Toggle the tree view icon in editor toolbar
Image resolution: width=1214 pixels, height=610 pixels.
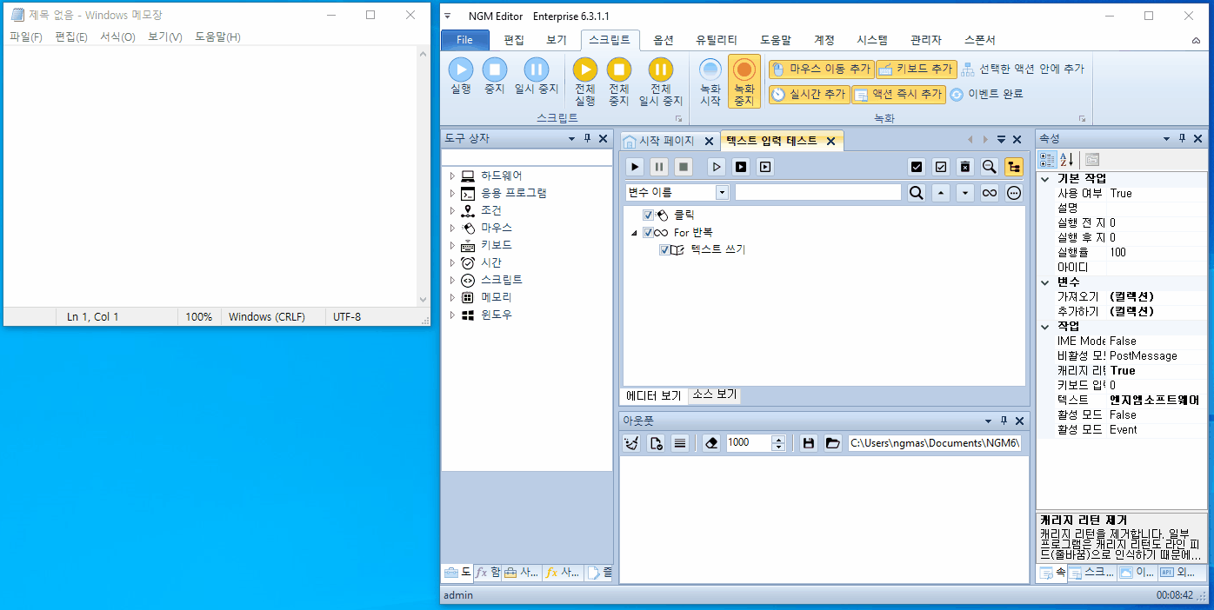(1014, 167)
